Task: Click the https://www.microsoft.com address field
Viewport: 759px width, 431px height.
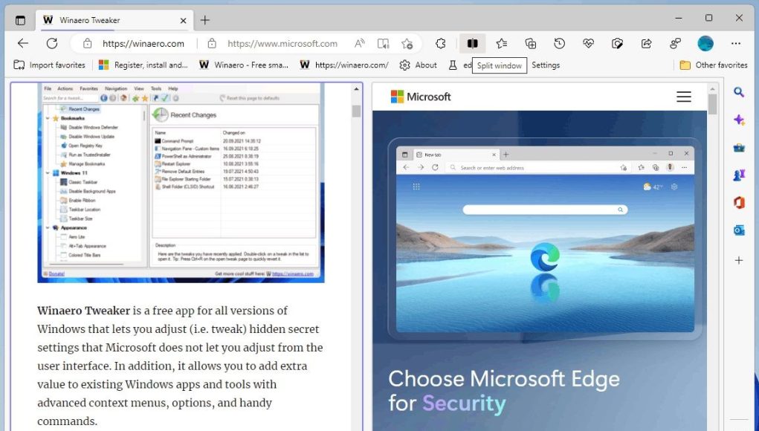Action: tap(282, 44)
